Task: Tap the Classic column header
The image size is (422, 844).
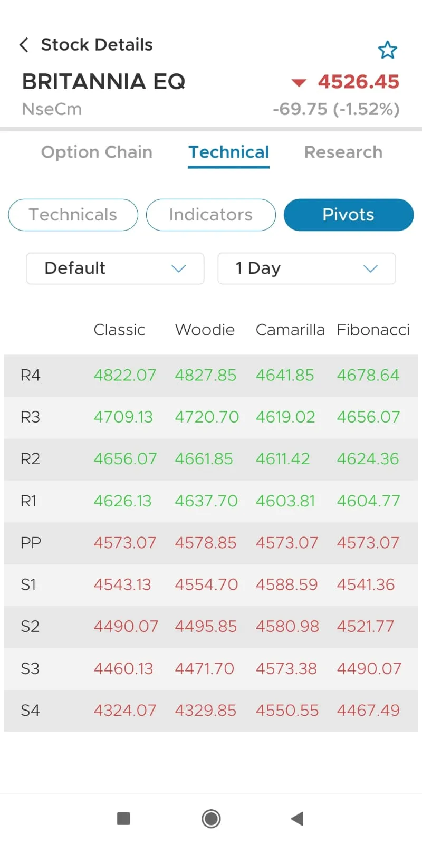Action: click(x=119, y=330)
